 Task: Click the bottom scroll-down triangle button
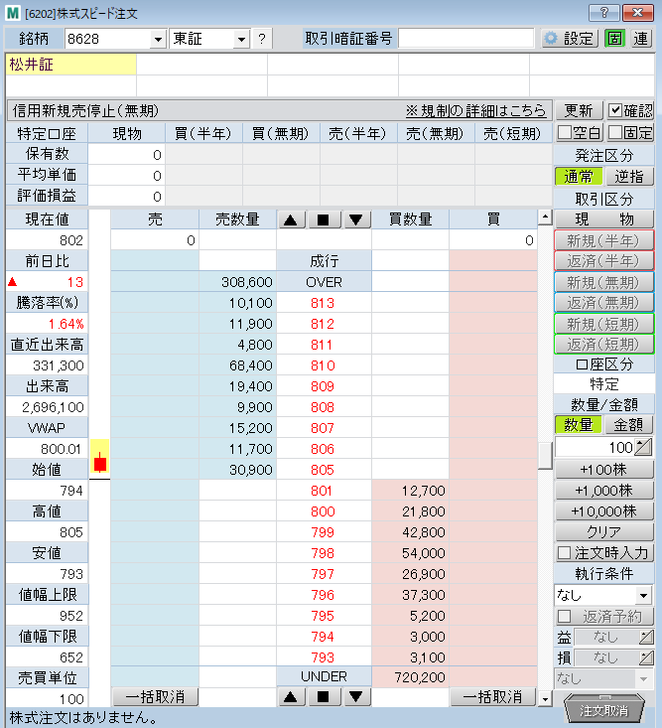[355, 697]
